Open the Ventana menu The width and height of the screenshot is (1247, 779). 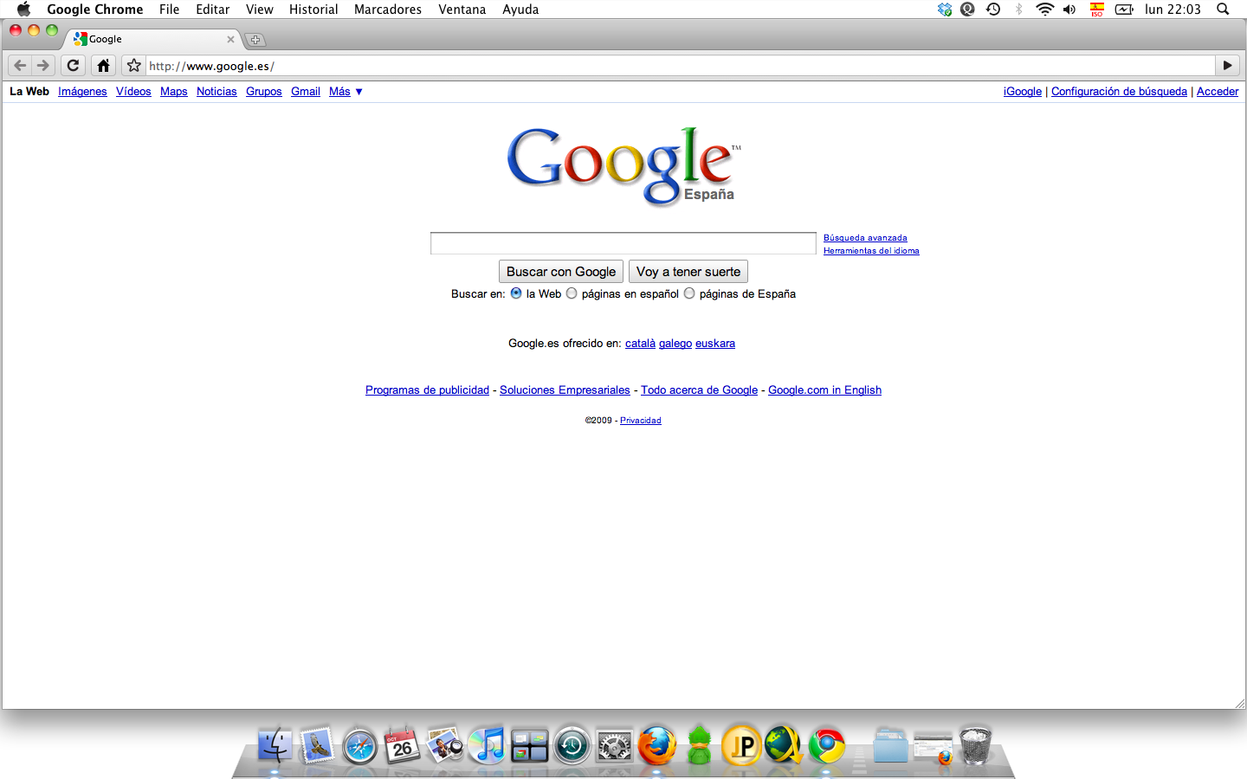(462, 10)
